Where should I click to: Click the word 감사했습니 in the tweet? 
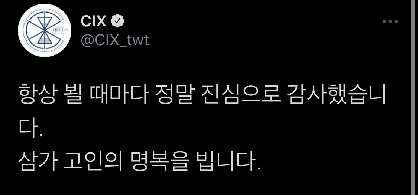[x=337, y=94]
